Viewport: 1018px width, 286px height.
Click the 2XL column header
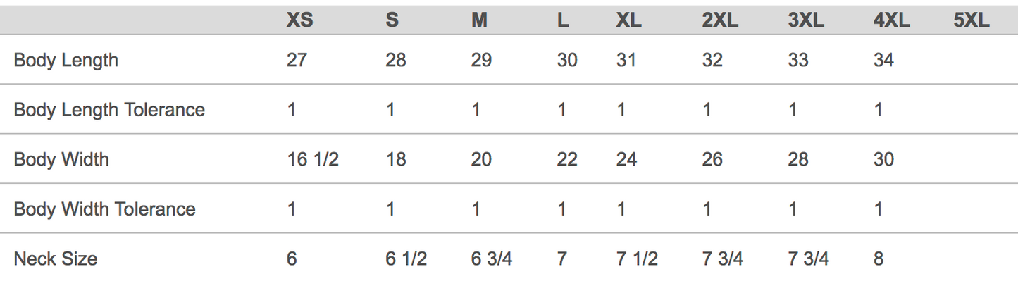point(720,20)
